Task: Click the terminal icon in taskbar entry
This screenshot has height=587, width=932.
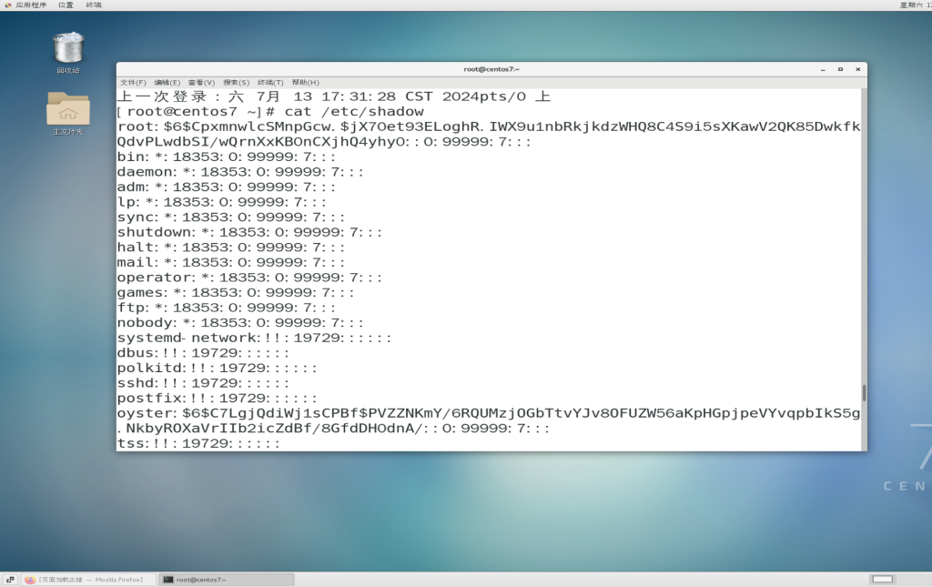Action: pyautogui.click(x=168, y=580)
